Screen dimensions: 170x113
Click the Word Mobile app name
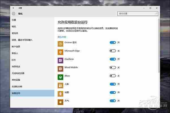pos(71,67)
